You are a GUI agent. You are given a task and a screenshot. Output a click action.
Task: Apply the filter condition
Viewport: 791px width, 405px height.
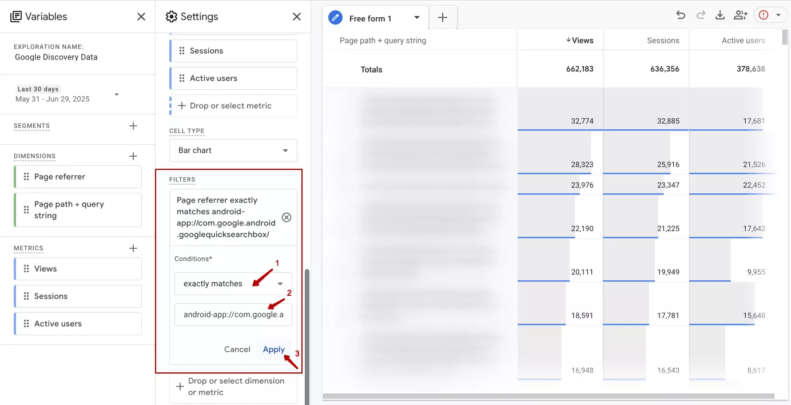click(274, 350)
